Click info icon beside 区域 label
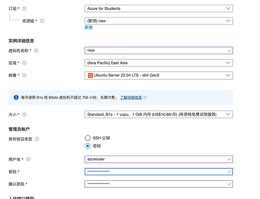 tap(24, 63)
